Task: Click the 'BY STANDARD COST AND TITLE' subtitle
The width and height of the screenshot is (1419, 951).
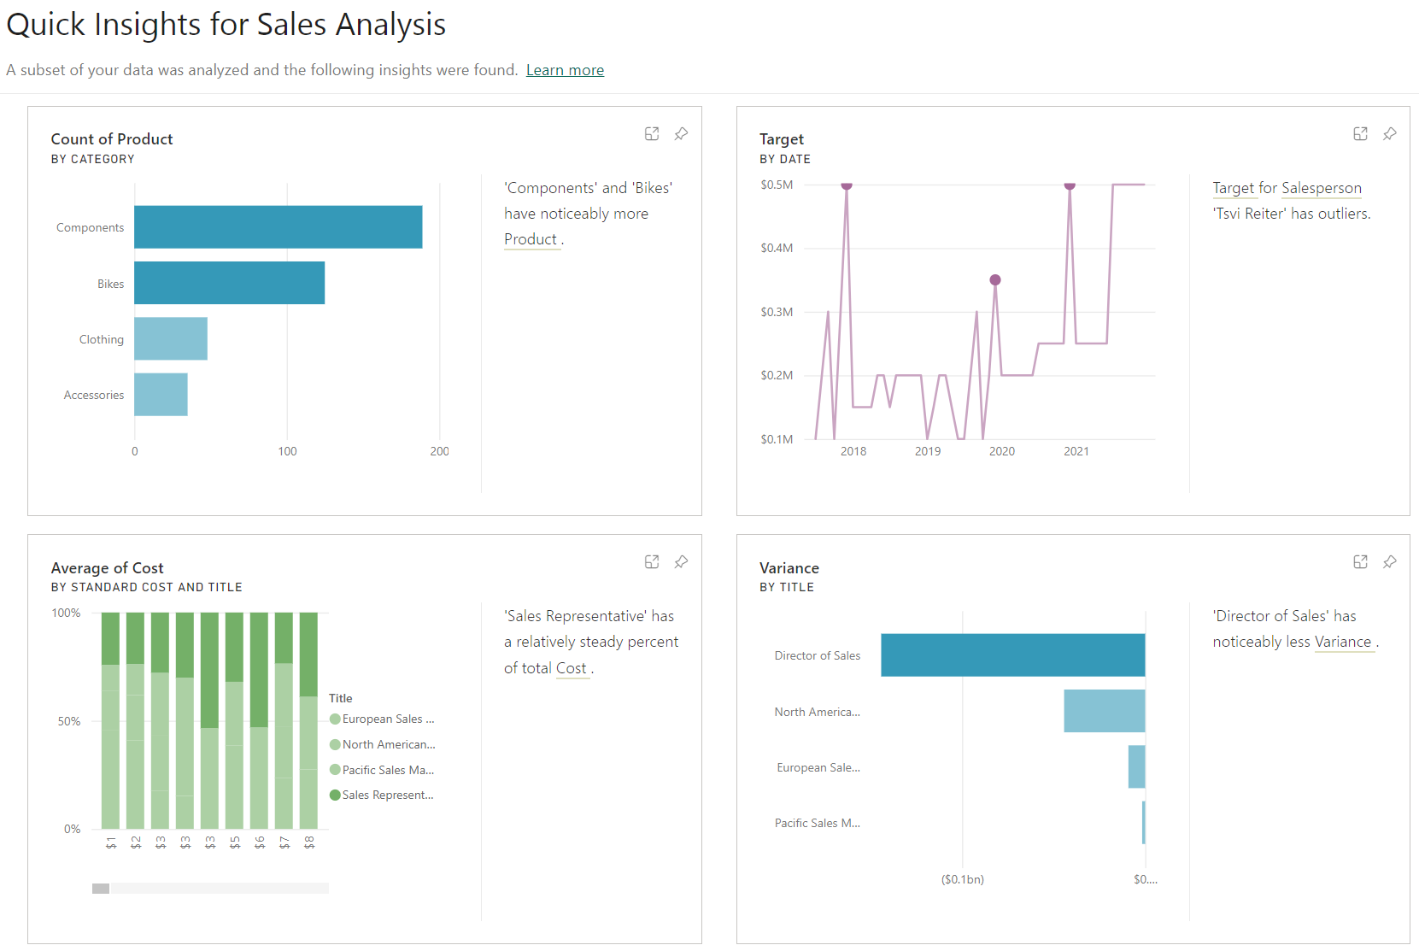Action: [146, 587]
